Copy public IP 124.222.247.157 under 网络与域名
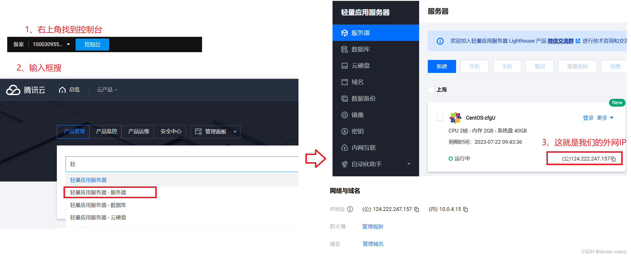The height and width of the screenshot is (257, 631). (417, 209)
